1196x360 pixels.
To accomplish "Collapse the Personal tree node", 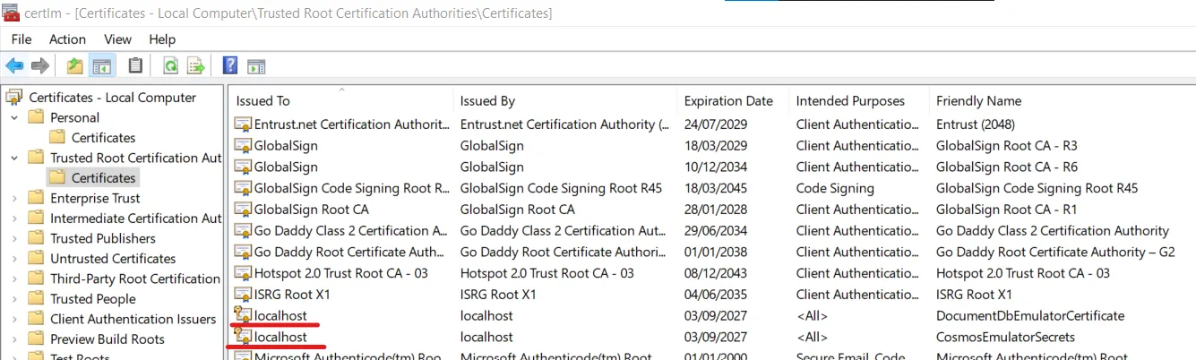I will pyautogui.click(x=14, y=117).
